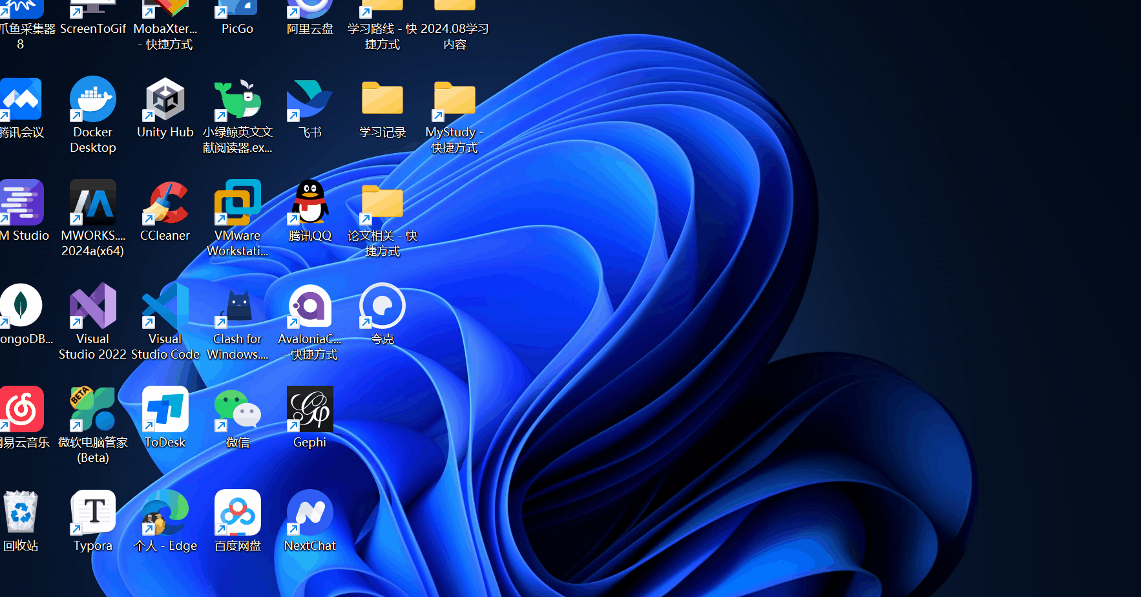
Task: Select the 学习记录 folder
Action: coord(382,98)
